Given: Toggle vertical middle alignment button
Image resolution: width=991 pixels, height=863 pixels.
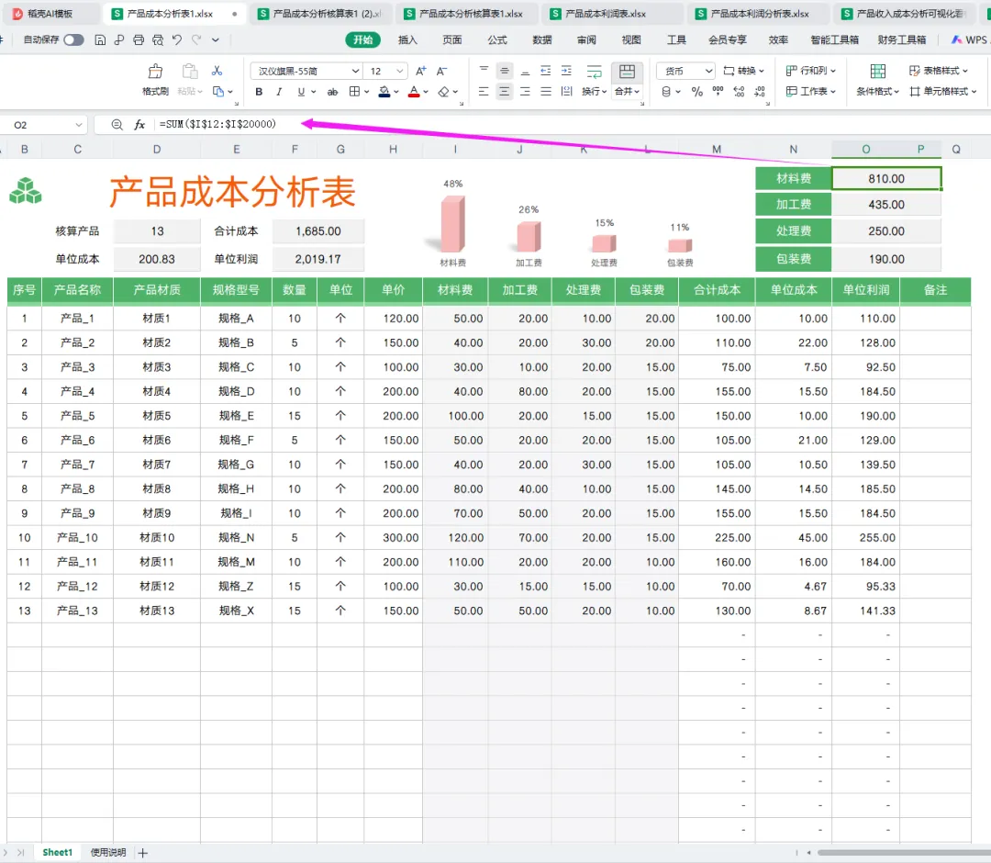Looking at the screenshot, I should click(505, 71).
